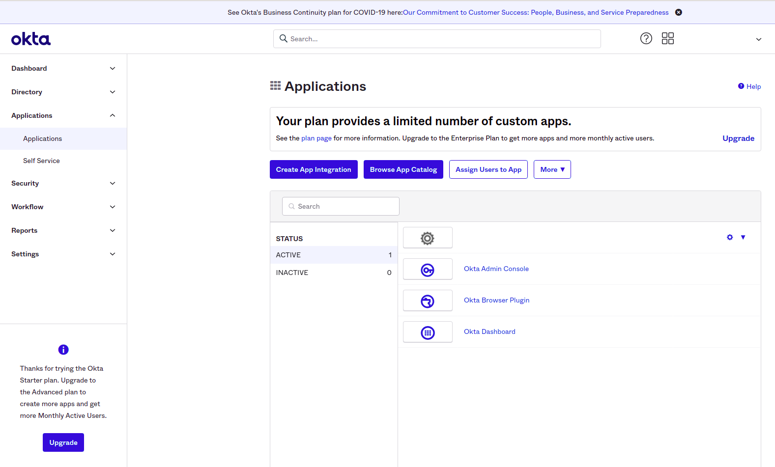This screenshot has width=775, height=467.
Task: Click the magnifier icon in top search
Action: tap(284, 38)
